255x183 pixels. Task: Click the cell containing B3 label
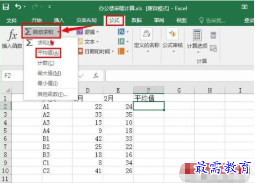57,155
